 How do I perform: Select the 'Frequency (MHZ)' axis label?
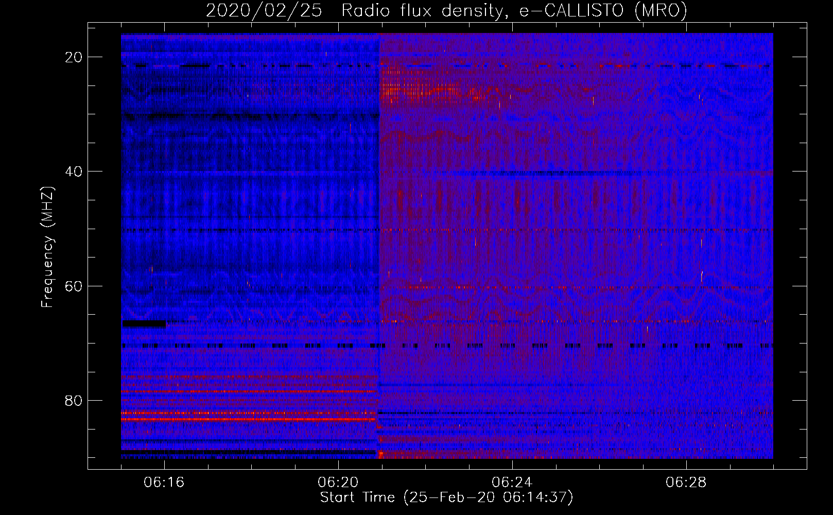click(x=48, y=247)
